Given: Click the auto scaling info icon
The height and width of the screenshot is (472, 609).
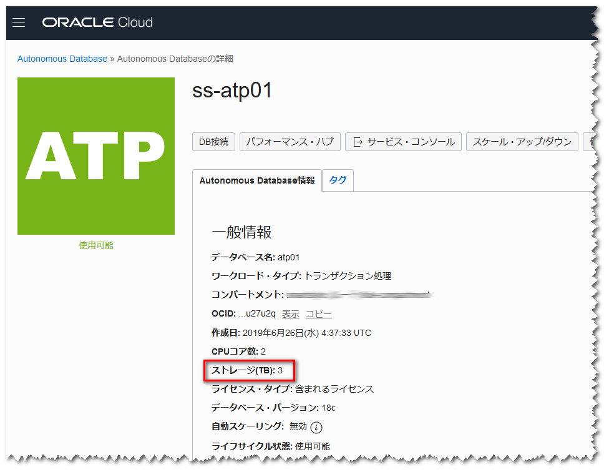Looking at the screenshot, I should coord(316,428).
